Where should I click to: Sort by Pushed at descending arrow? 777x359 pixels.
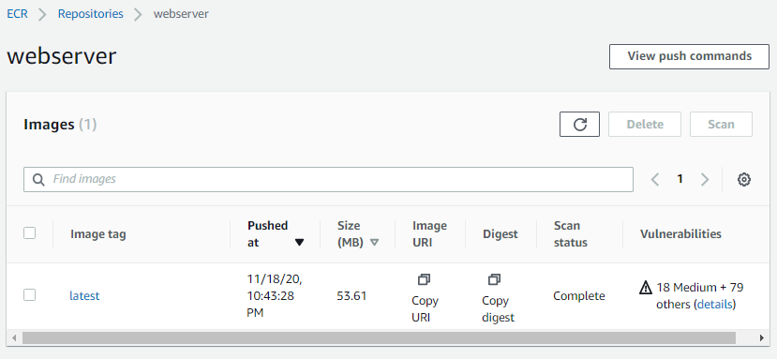point(299,243)
